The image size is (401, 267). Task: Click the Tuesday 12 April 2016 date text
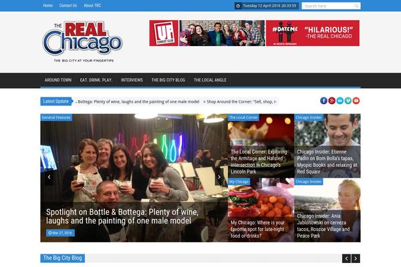[269, 5]
